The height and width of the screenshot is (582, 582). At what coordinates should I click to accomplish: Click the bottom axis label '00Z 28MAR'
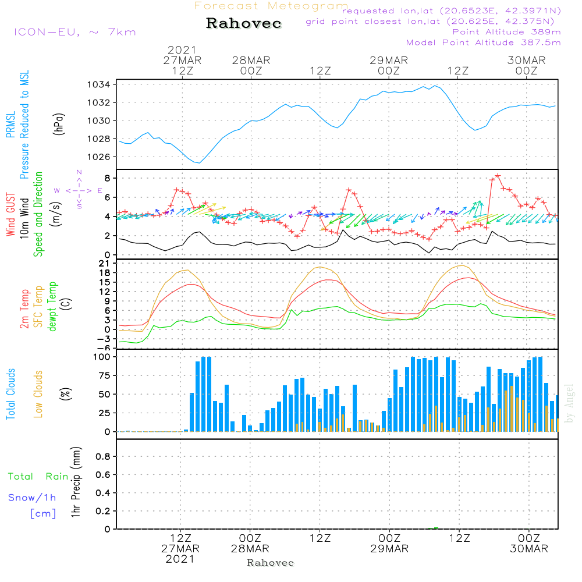pyautogui.click(x=250, y=544)
